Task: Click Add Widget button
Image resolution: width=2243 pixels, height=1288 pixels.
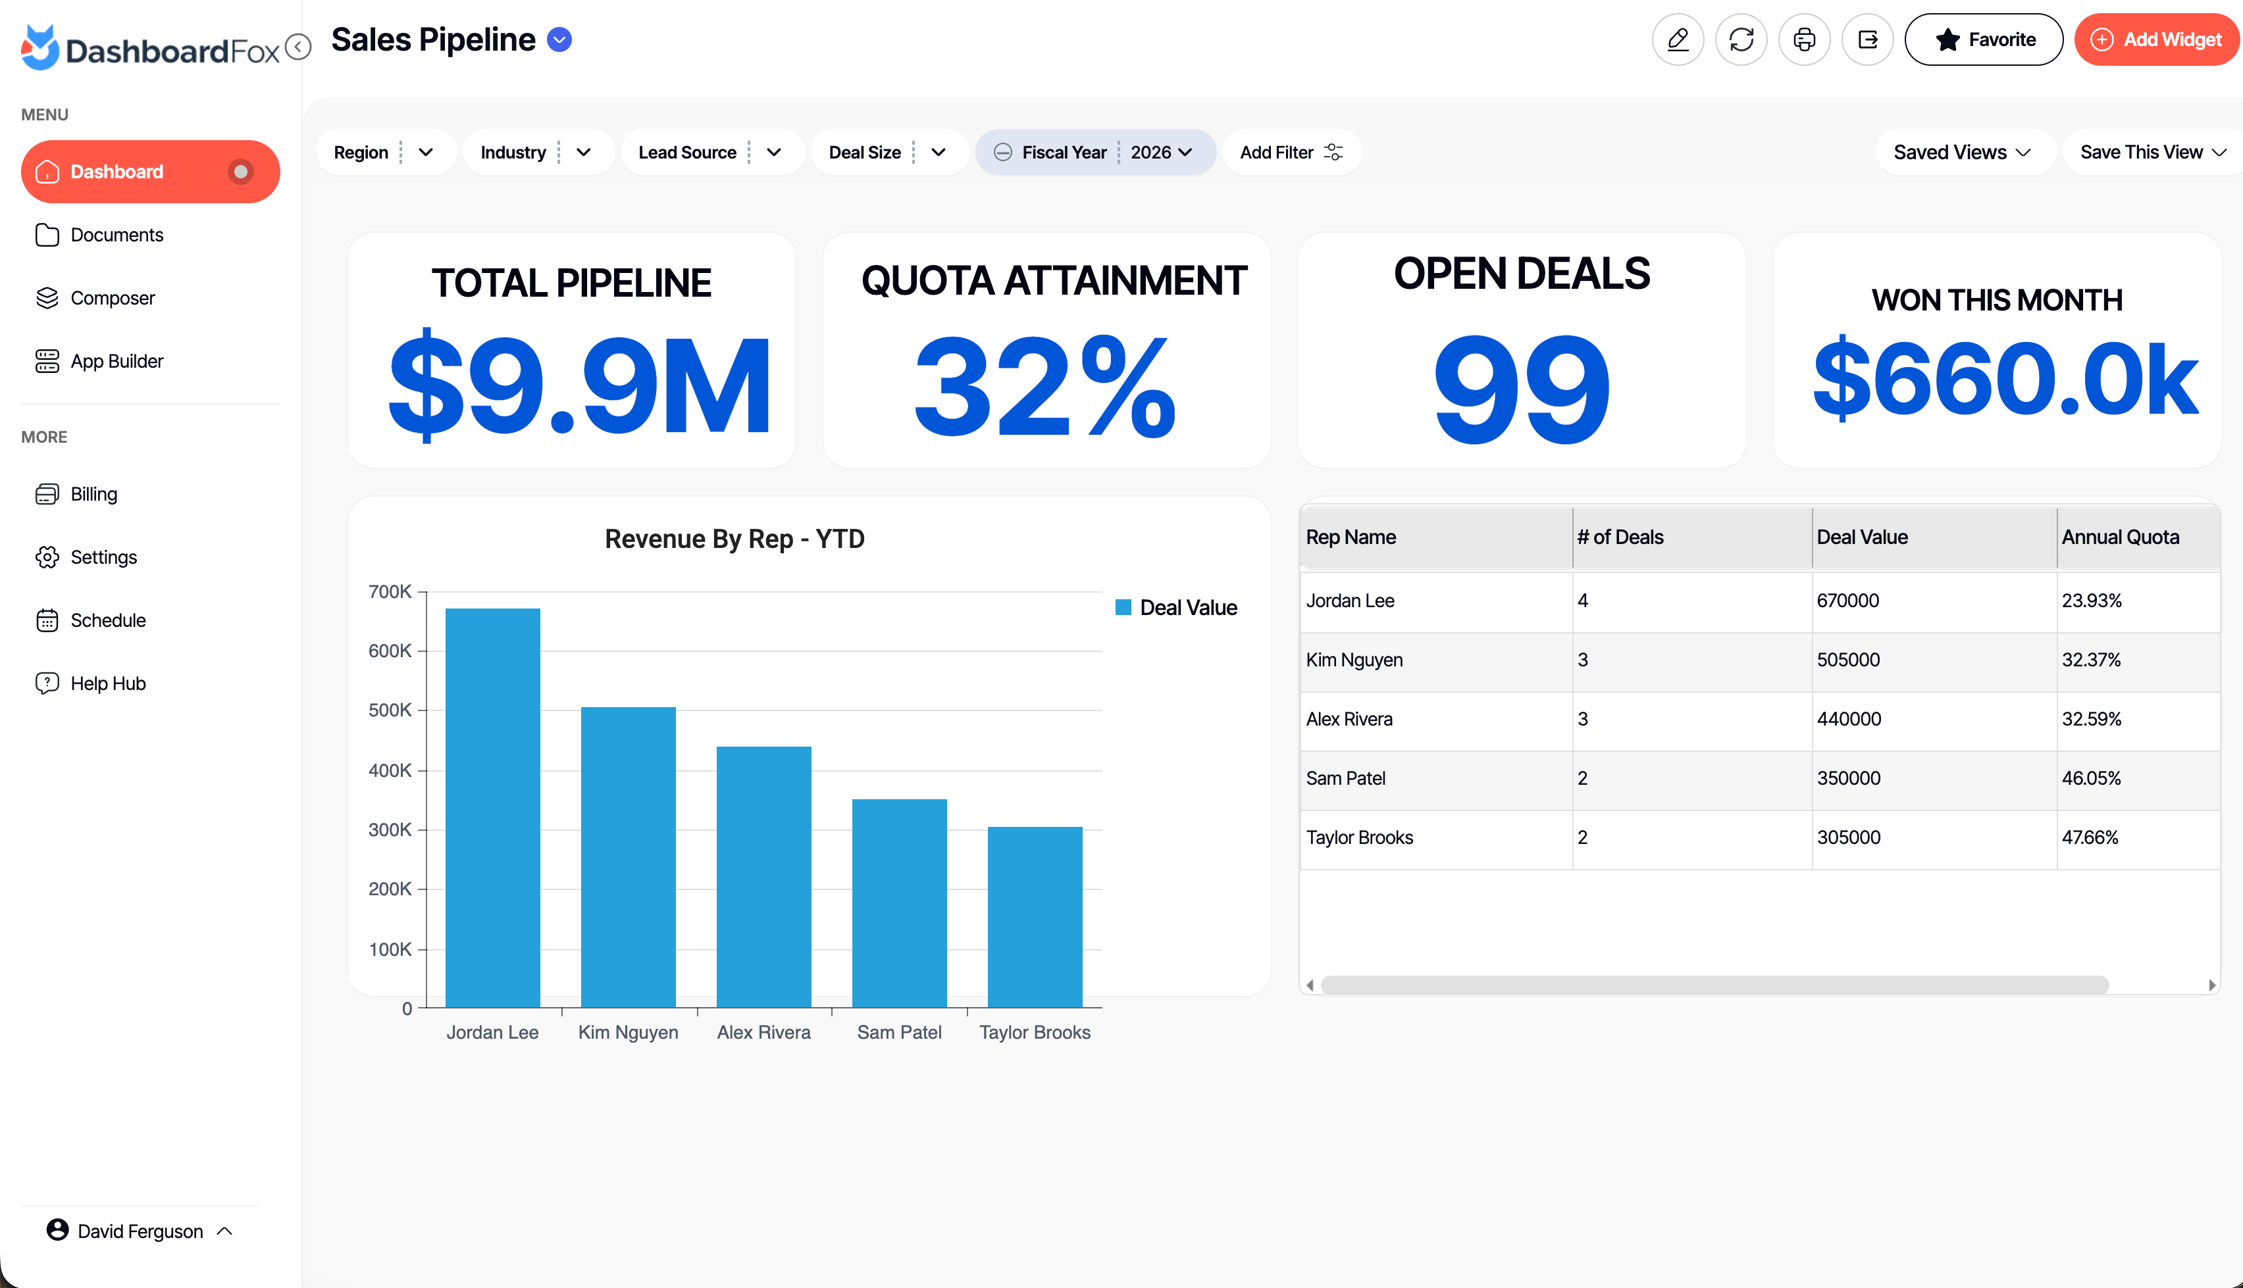Action: (x=2156, y=40)
